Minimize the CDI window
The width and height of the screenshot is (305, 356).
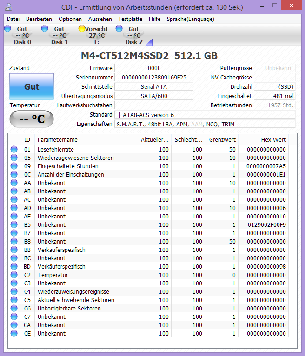click(262, 7)
